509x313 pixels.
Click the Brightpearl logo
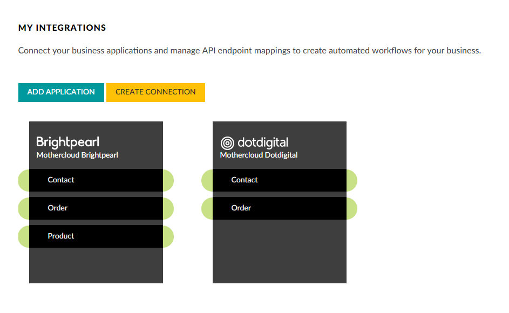(x=67, y=142)
